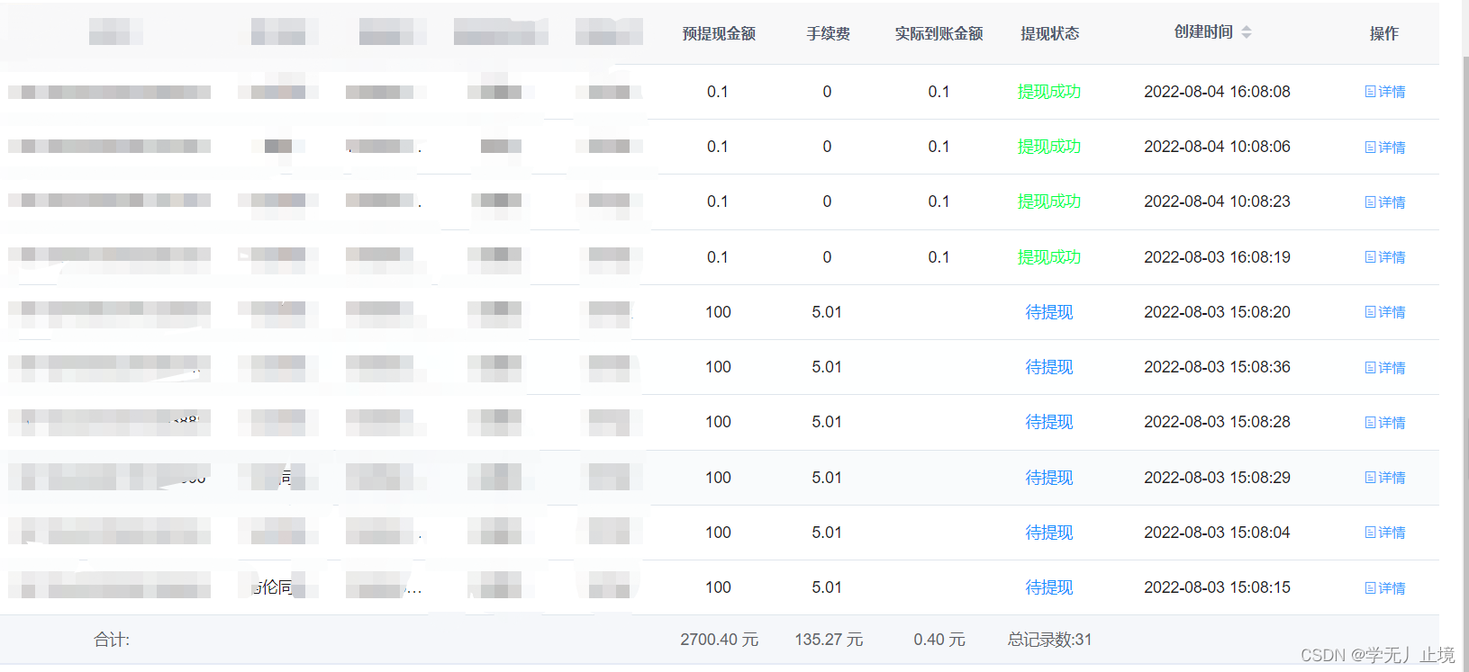Click the 预提现金额 column header
This screenshot has height=672, width=1469.
[719, 34]
